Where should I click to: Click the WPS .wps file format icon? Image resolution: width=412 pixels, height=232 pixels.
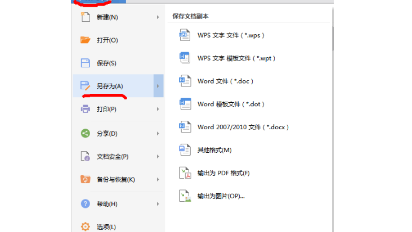pyautogui.click(x=185, y=35)
